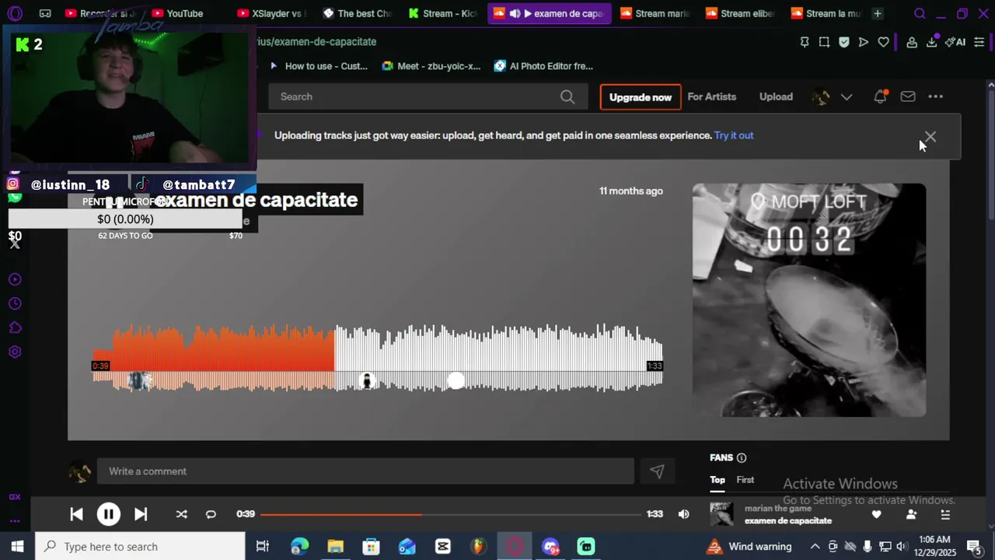995x560 pixels.
Task: Open the commenter avatar on waveform
Action: [x=368, y=380]
